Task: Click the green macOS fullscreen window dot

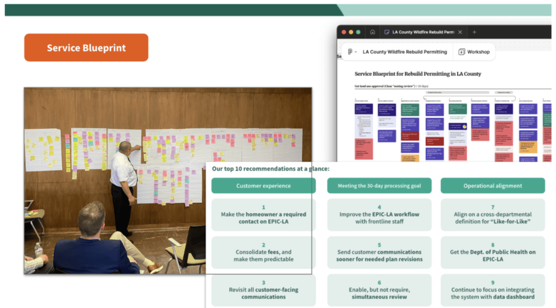Action: [x=358, y=32]
